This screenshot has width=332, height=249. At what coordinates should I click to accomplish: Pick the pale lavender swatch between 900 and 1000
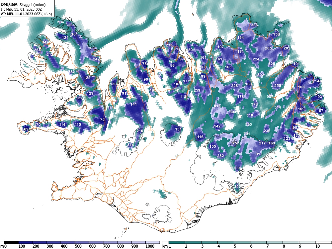click(138, 242)
